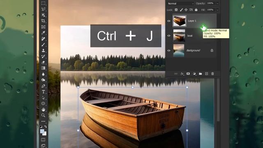
Task: Select the History Brush tool
Action: coord(43,56)
